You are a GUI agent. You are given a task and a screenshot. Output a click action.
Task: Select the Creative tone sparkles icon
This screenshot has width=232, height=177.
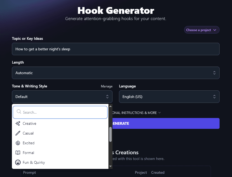18,123
